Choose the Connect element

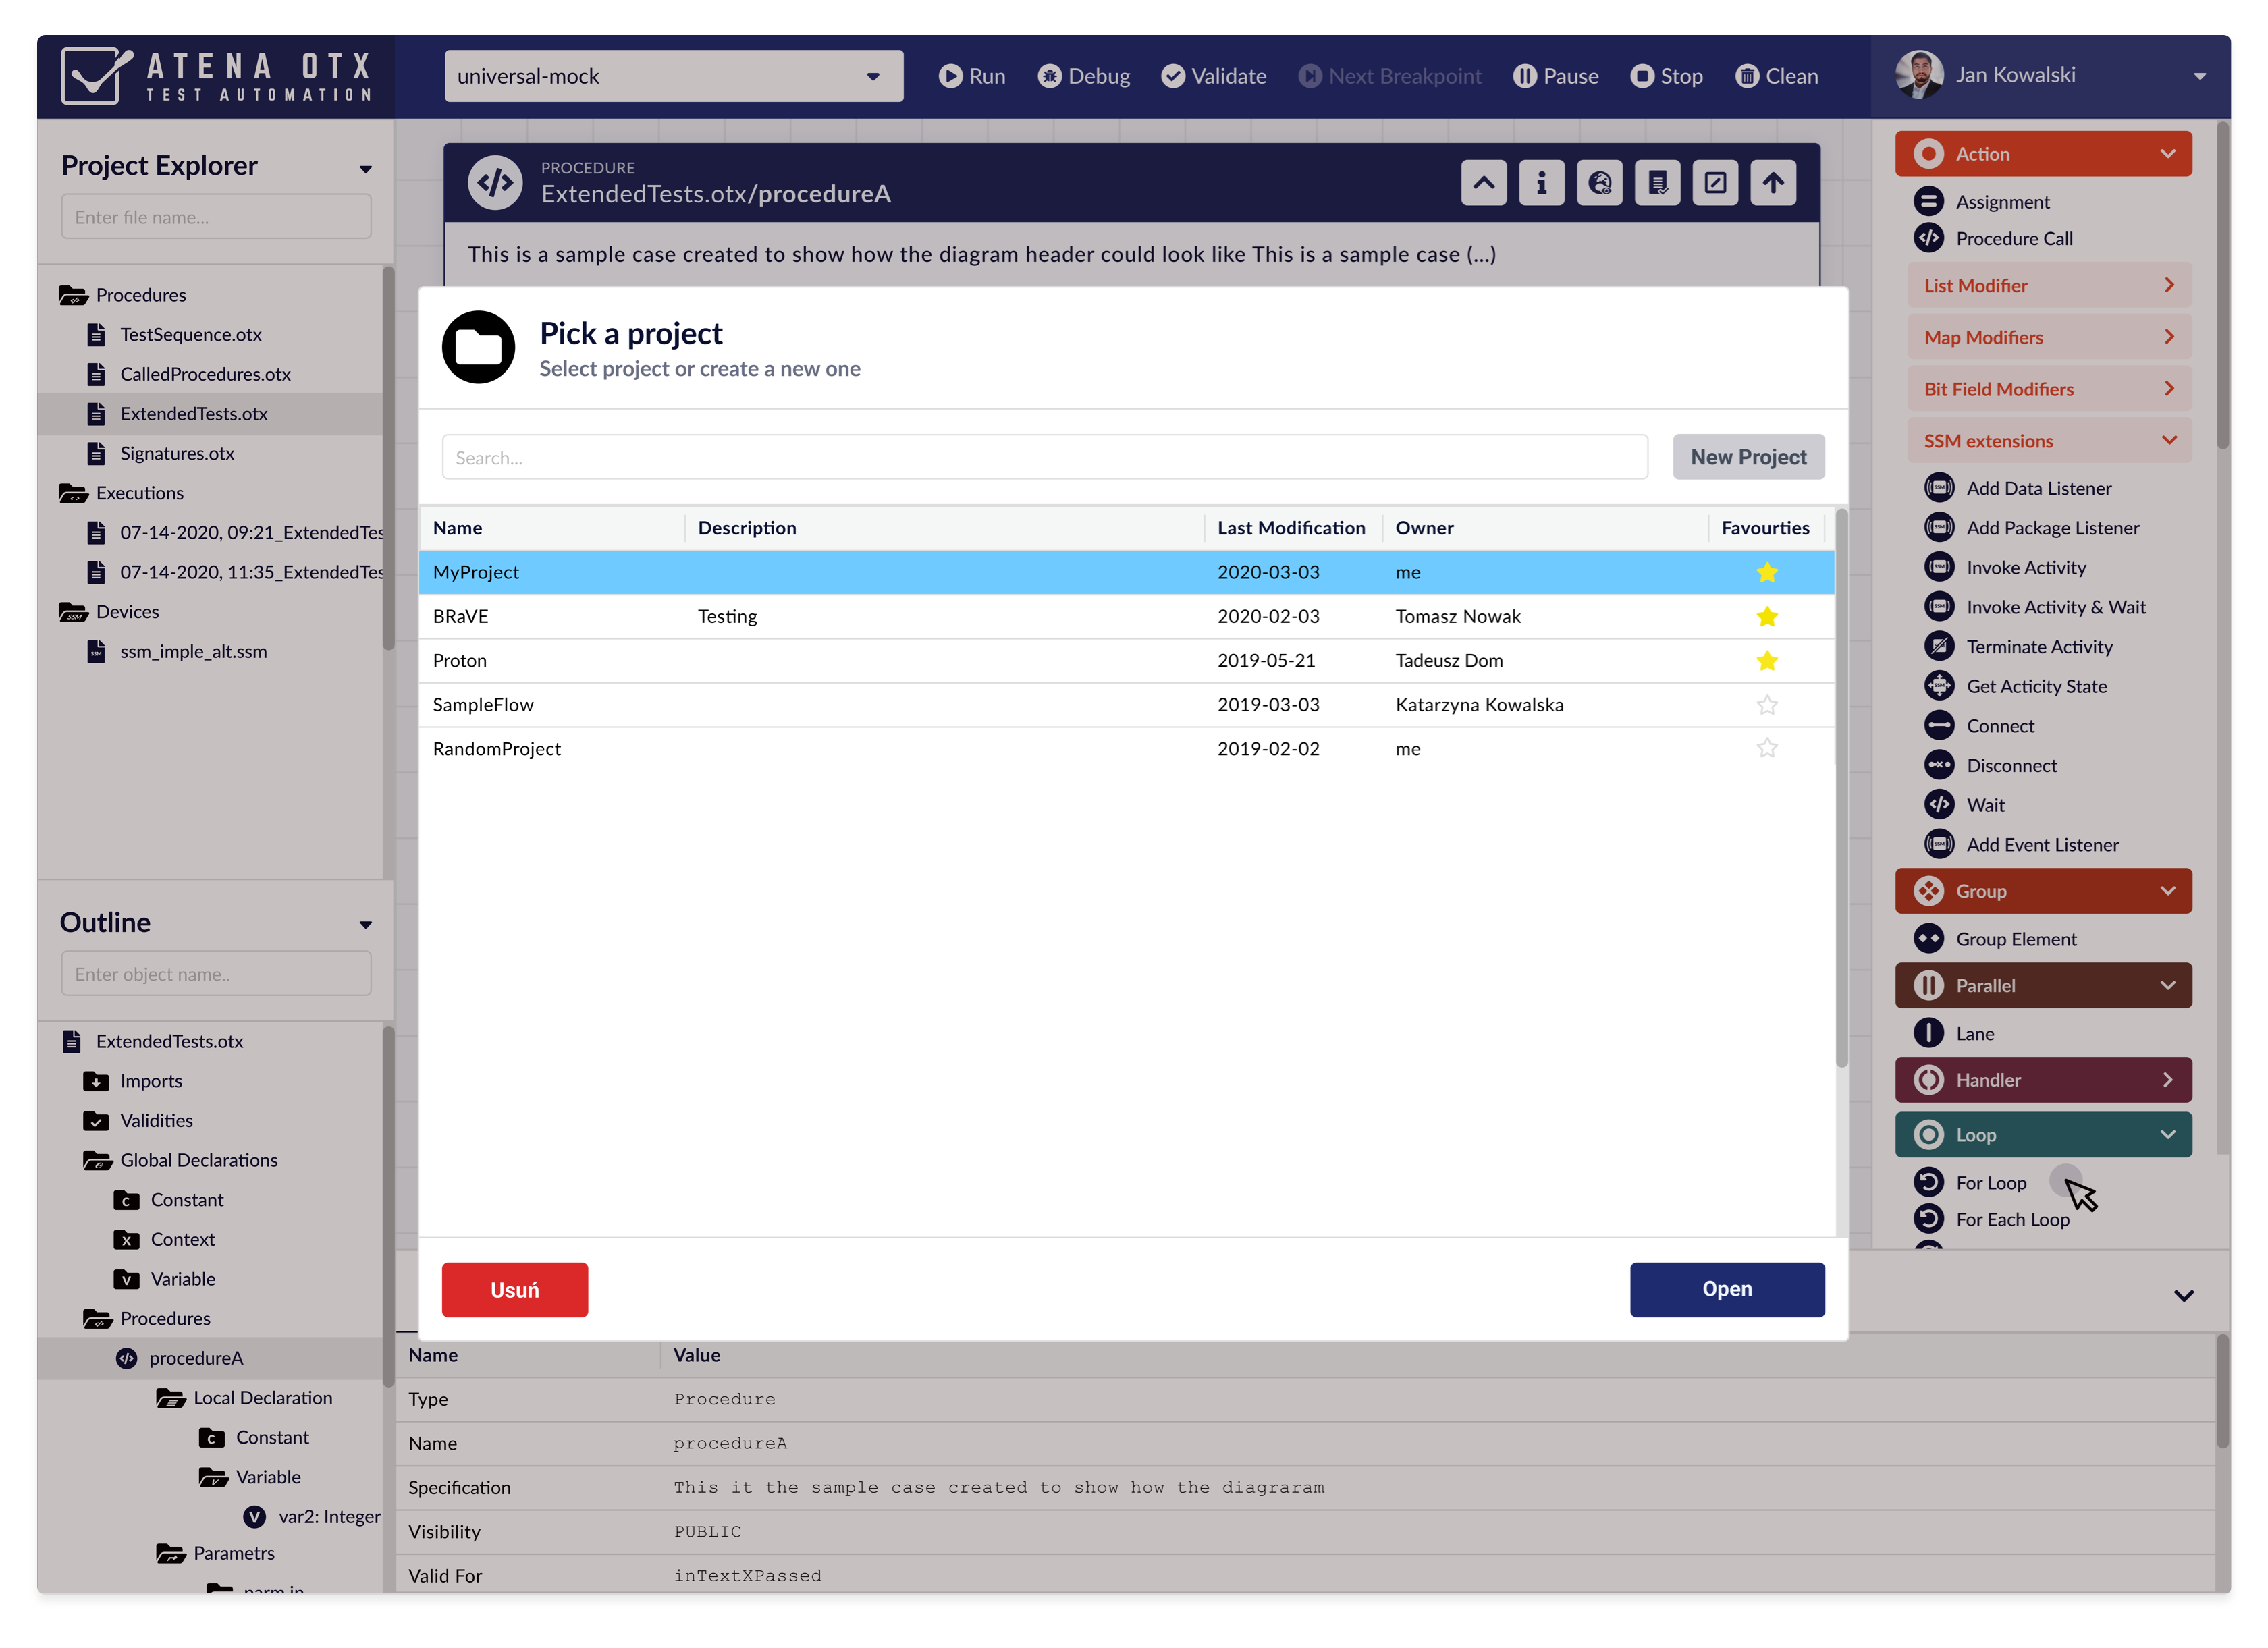coord(1981,726)
